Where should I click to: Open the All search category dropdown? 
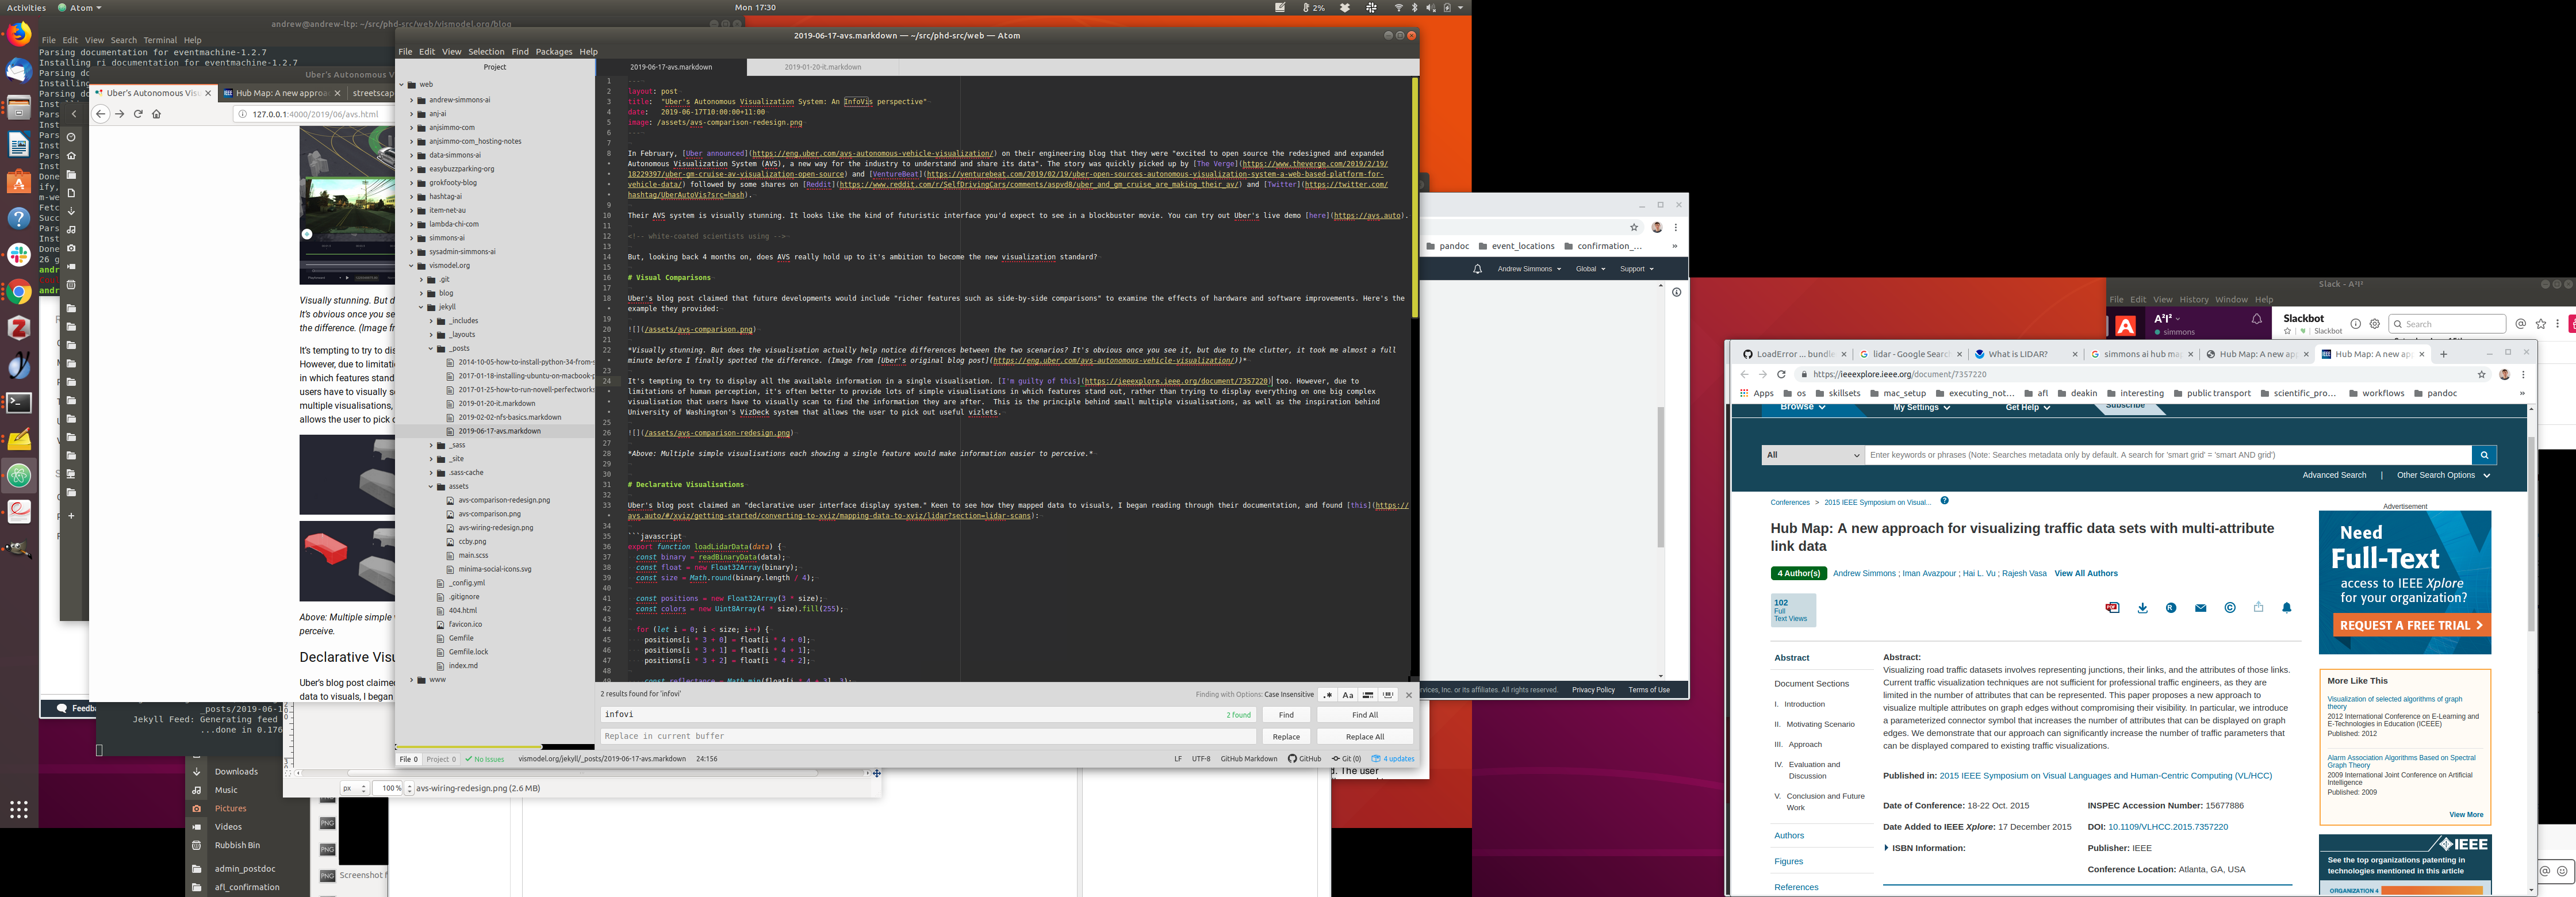pos(1812,455)
